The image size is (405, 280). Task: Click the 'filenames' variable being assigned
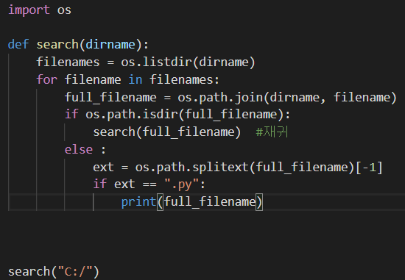(x=68, y=62)
